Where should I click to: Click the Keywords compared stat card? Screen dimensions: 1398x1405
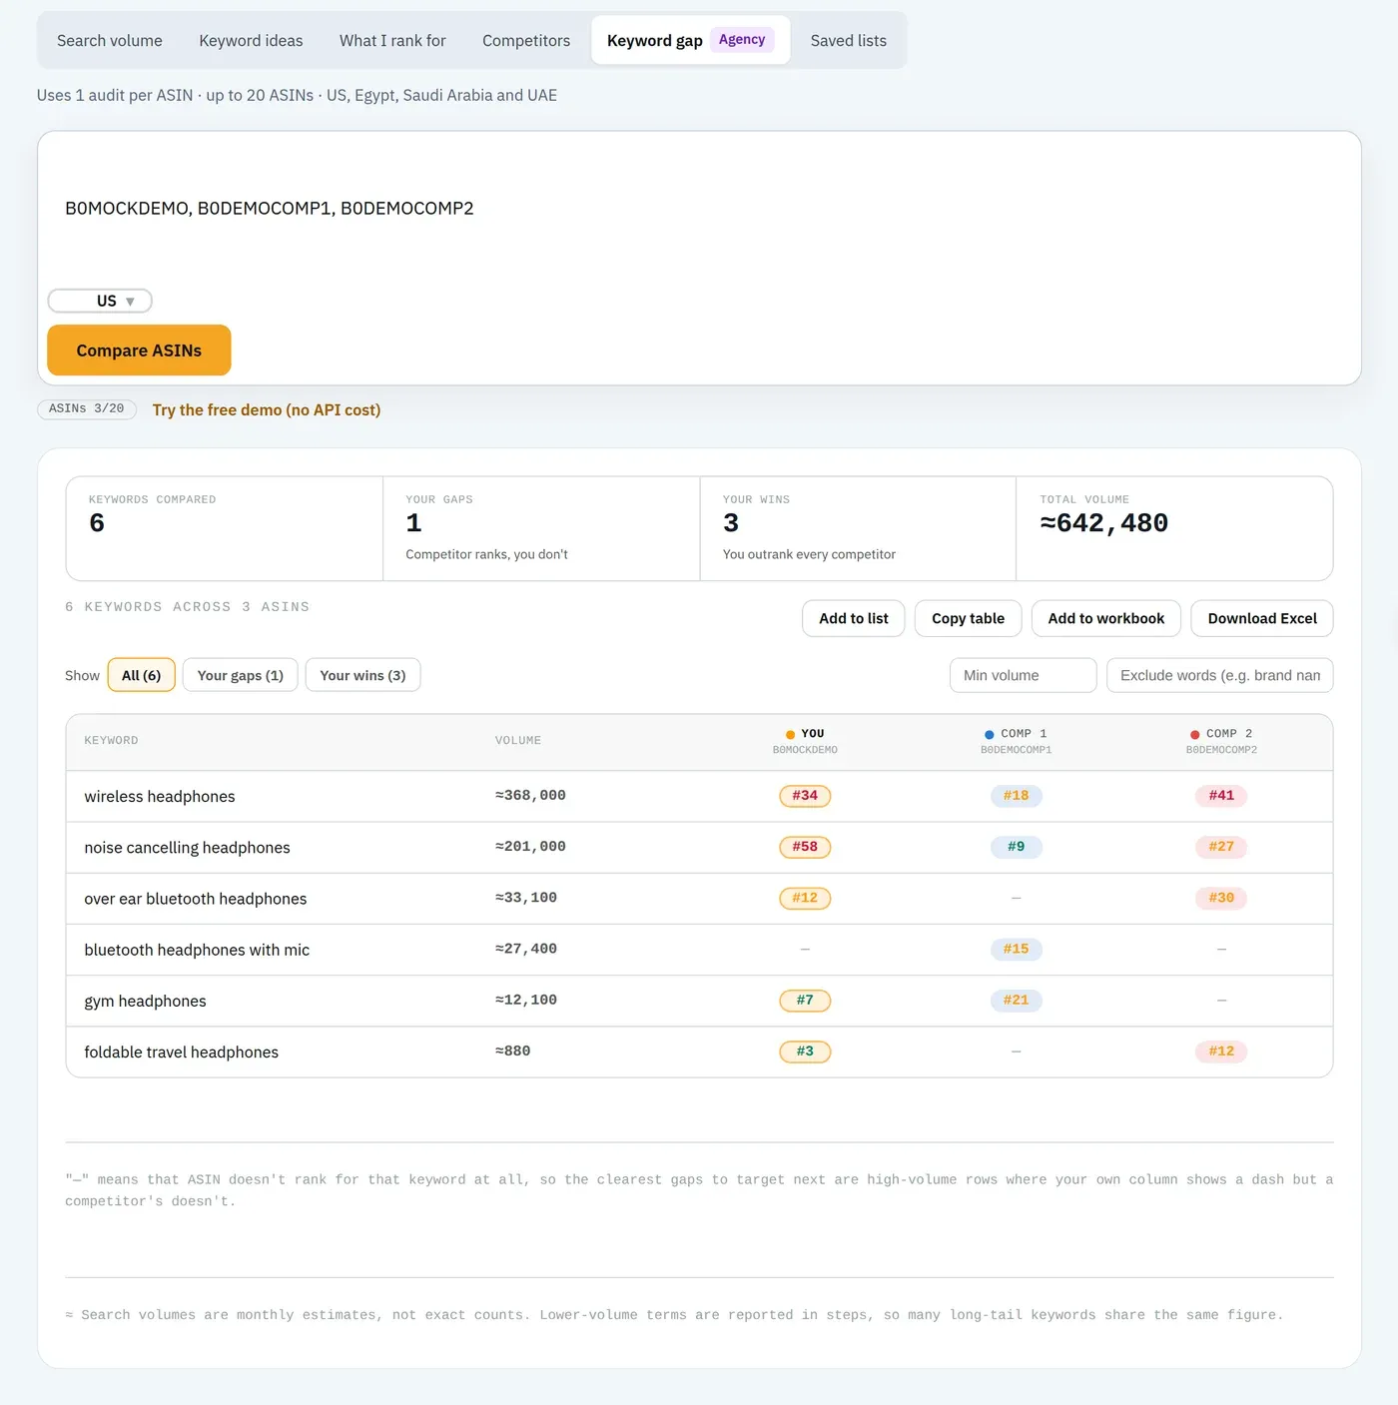pyautogui.click(x=225, y=528)
